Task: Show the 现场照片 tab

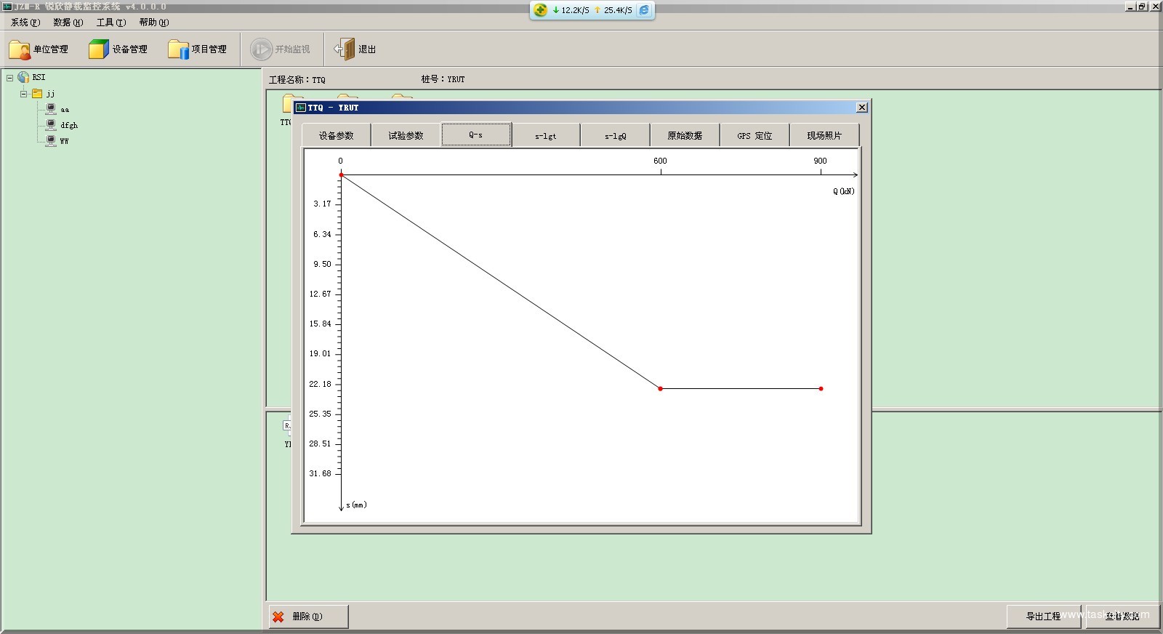Action: click(824, 136)
